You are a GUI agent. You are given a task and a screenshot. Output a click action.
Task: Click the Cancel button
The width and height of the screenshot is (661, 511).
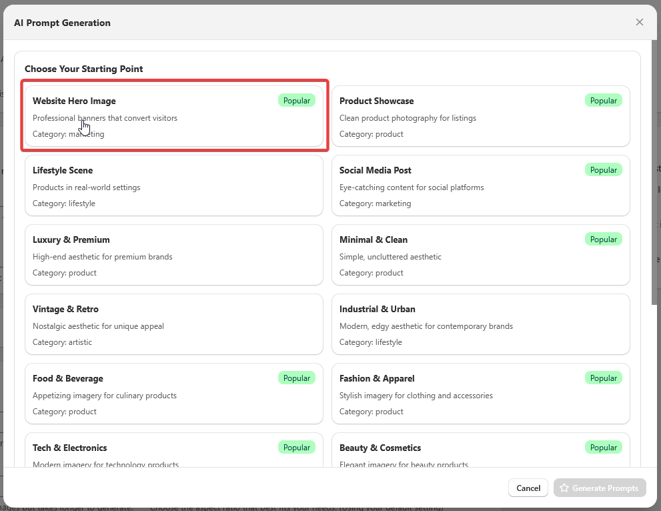(x=528, y=488)
